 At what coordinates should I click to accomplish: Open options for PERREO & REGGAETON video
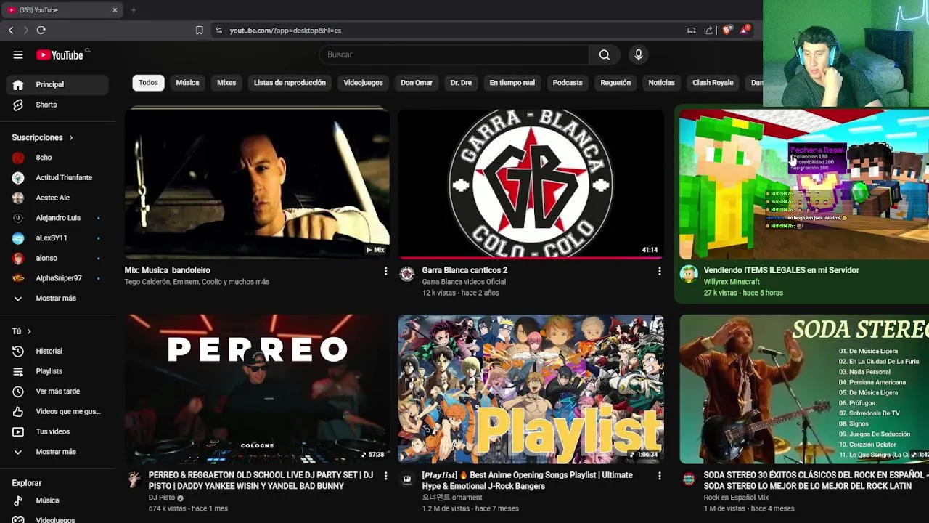(x=385, y=476)
